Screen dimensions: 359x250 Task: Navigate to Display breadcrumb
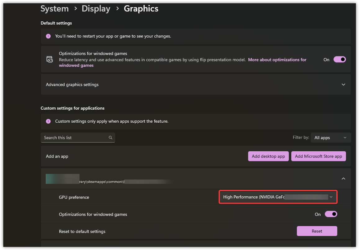pos(96,9)
